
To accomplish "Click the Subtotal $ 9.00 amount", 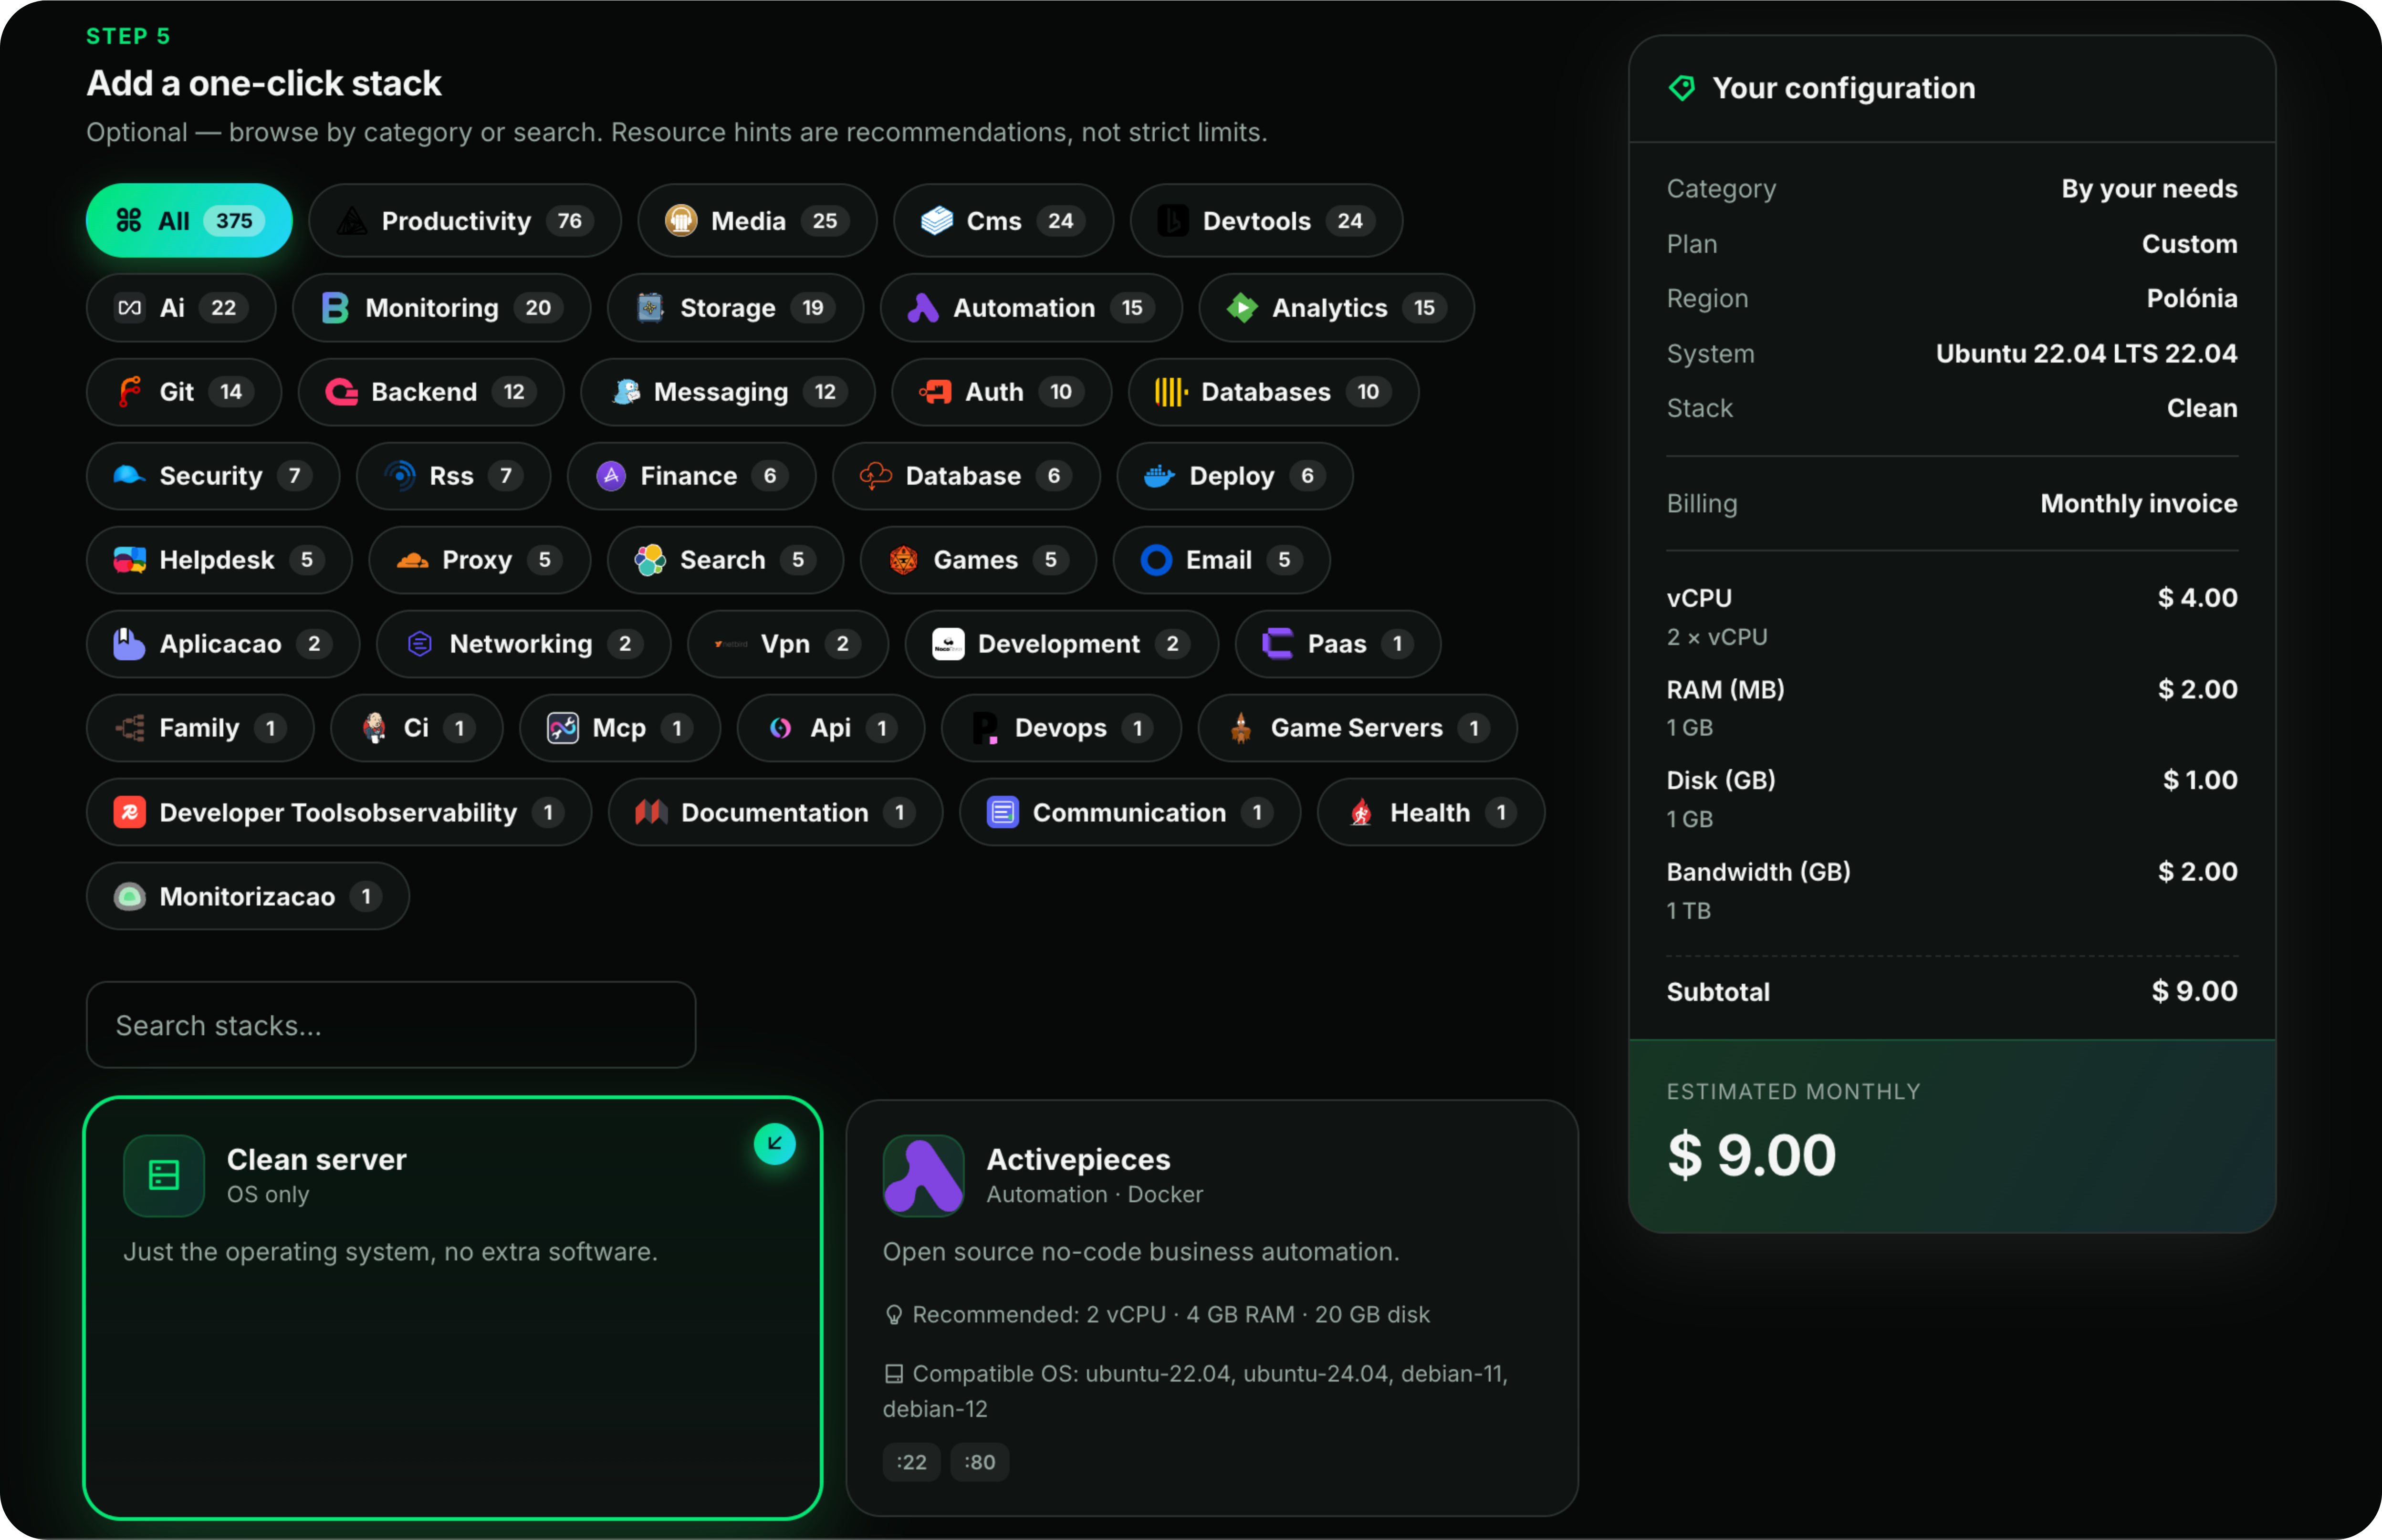I will 2195,992.
